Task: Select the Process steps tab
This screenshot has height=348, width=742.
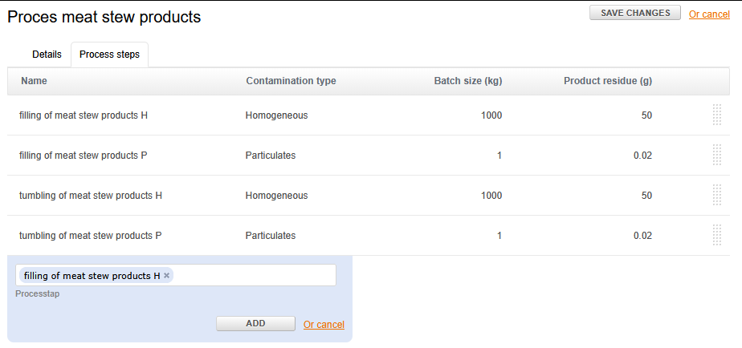Action: 109,55
